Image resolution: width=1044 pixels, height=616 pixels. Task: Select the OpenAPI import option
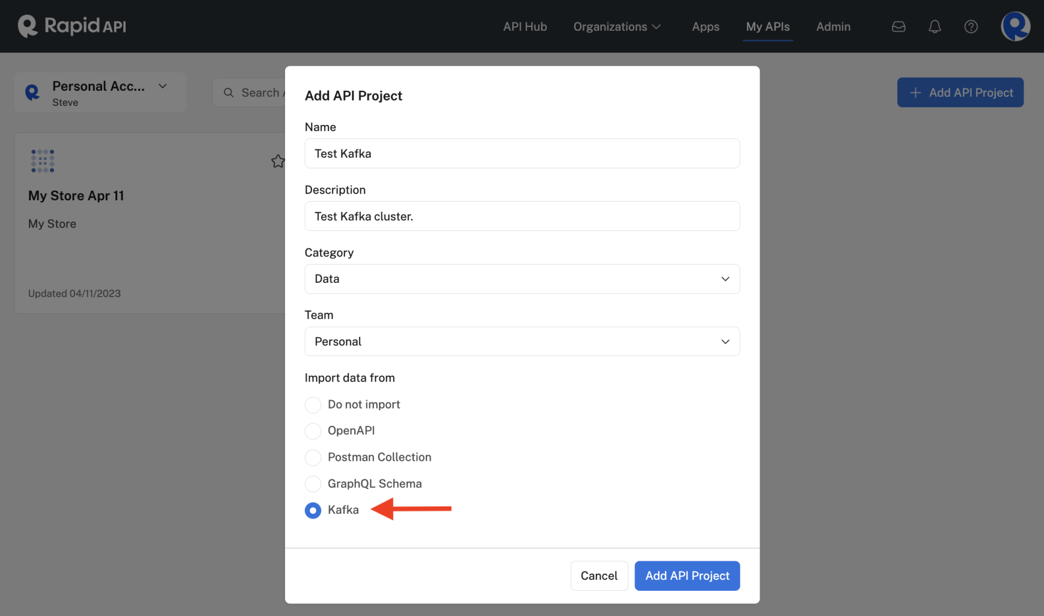click(x=313, y=431)
